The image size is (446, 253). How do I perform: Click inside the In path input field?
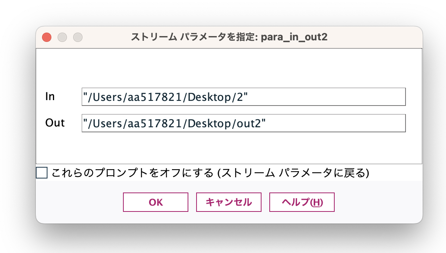pyautogui.click(x=243, y=97)
